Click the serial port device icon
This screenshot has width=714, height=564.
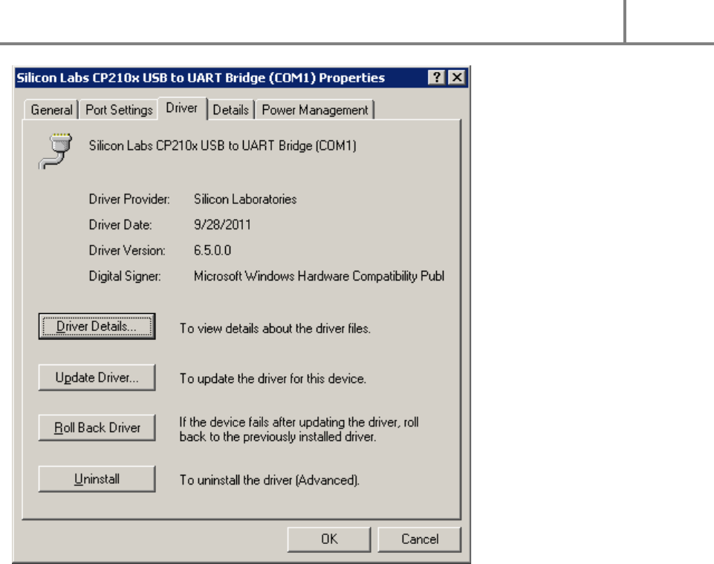[x=56, y=151]
